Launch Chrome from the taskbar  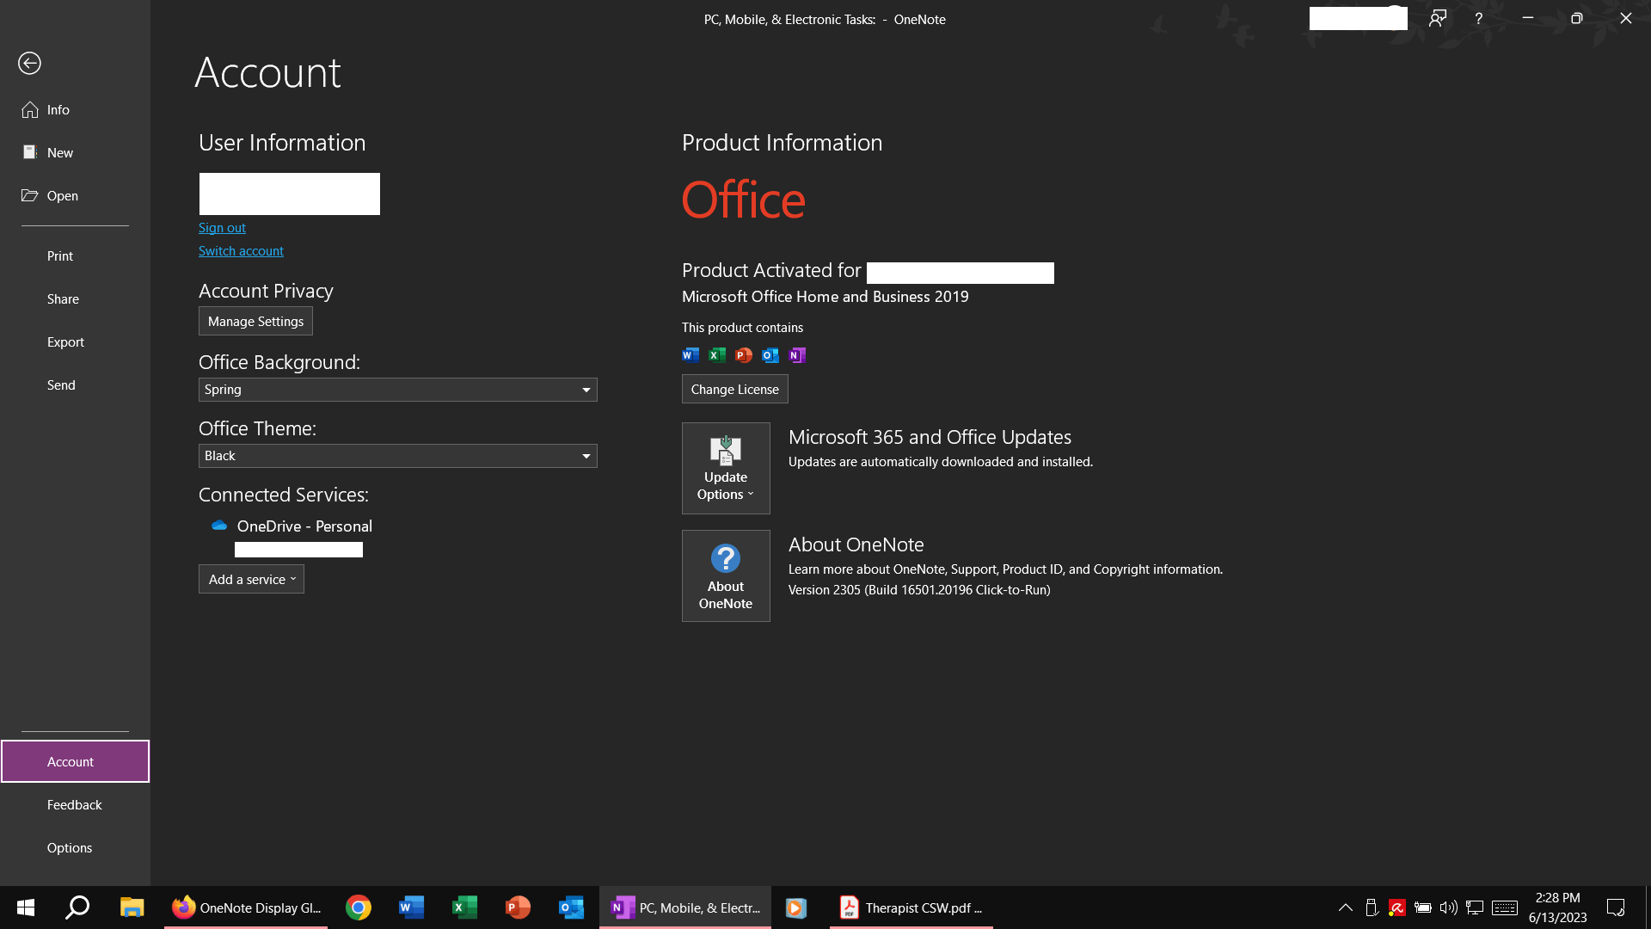click(x=359, y=907)
